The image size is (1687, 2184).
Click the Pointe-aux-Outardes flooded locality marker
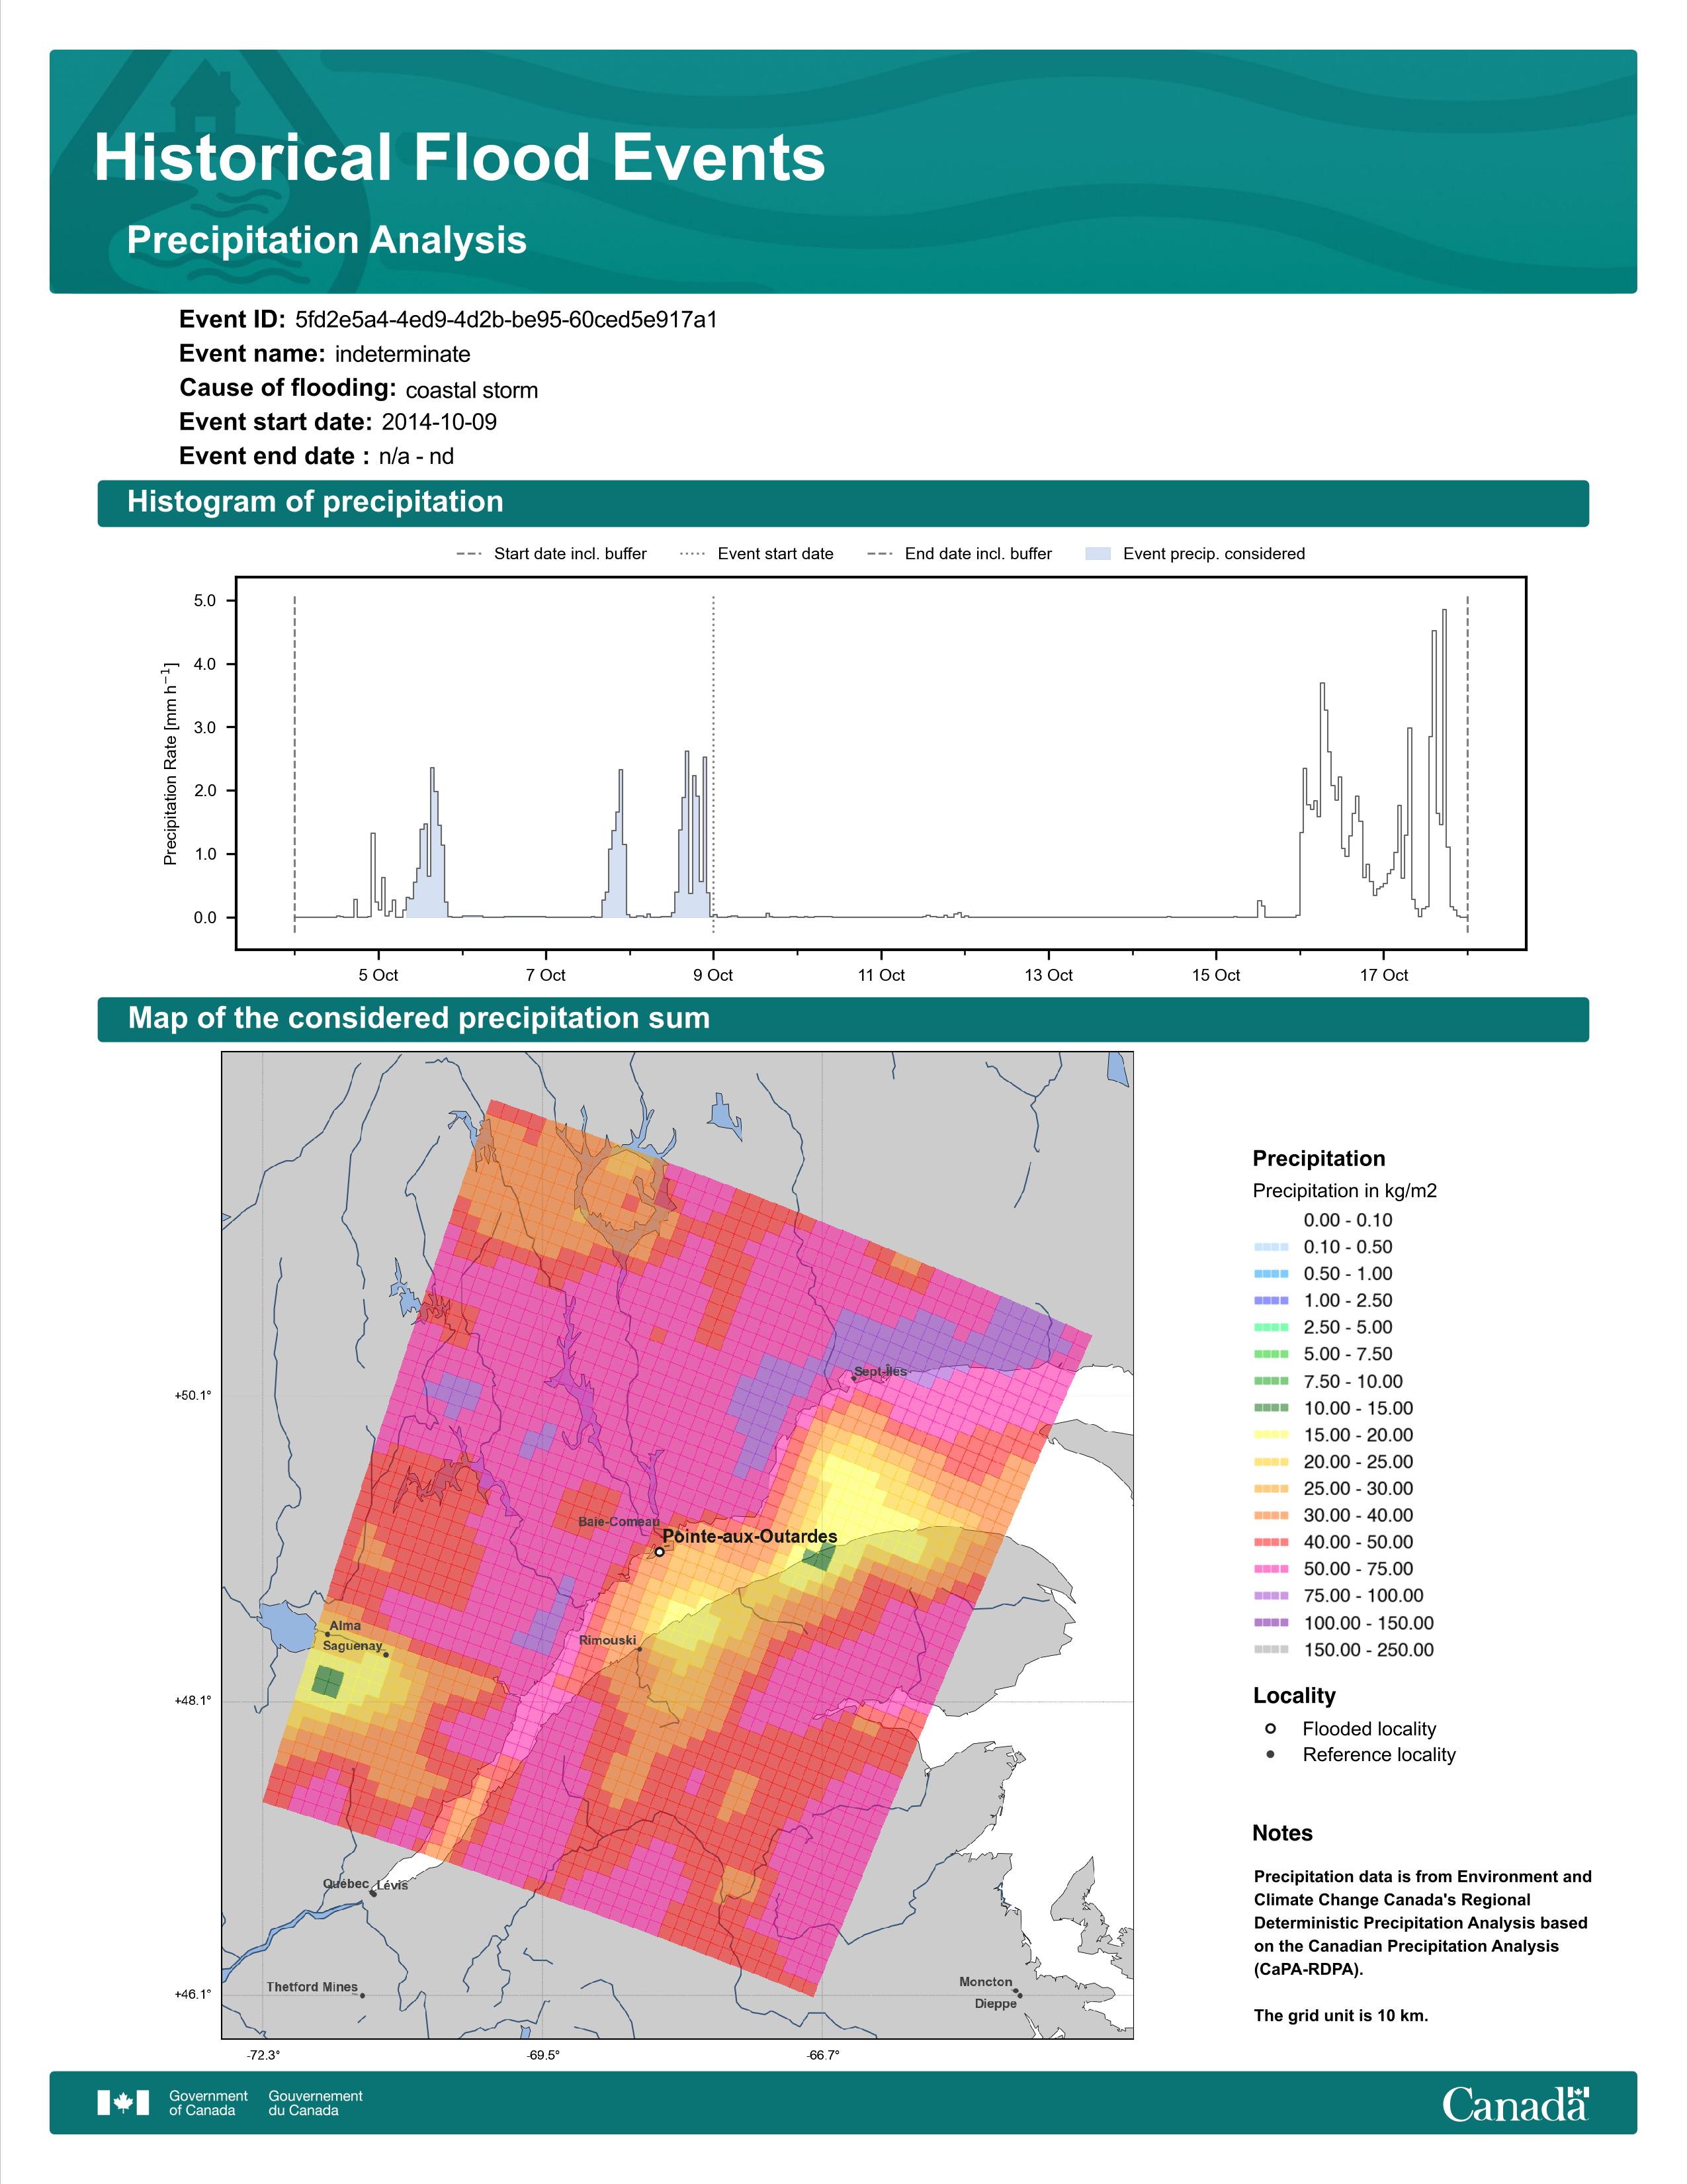click(x=660, y=1552)
